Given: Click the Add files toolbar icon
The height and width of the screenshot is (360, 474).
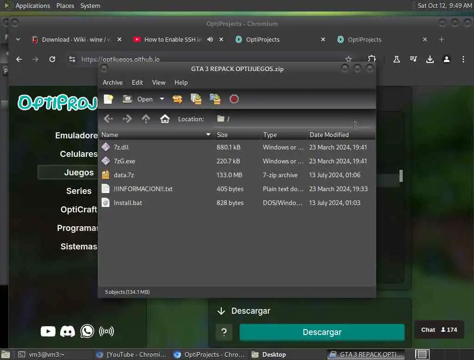Looking at the screenshot, I should pos(196,99).
